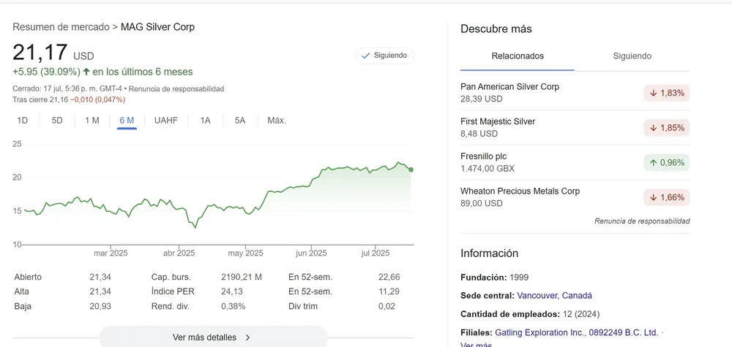Open the Relacionados tab
Image resolution: width=732 pixels, height=347 pixels.
pyautogui.click(x=518, y=56)
